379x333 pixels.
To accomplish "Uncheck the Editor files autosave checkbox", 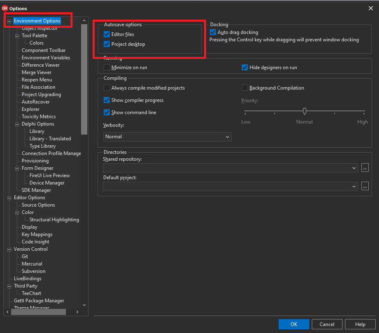I will pos(107,34).
